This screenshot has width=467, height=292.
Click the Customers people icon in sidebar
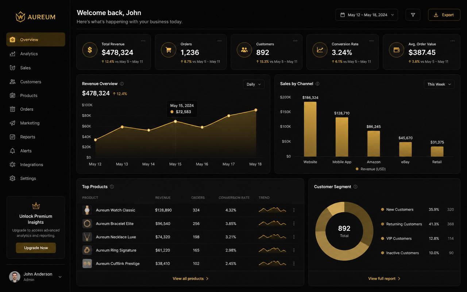click(12, 82)
